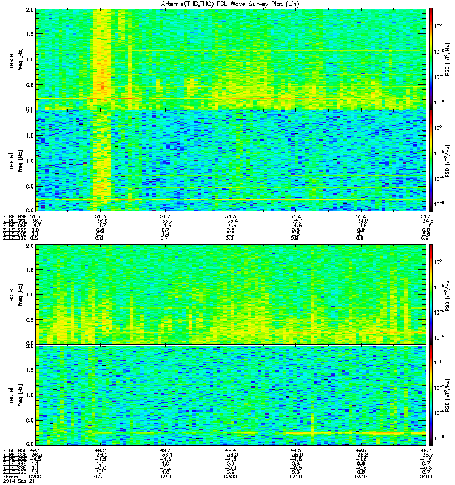Image resolution: width=455 pixels, height=485 pixels.
Task: Click the THC B⊥ spectrogram panel
Action: coord(231,295)
